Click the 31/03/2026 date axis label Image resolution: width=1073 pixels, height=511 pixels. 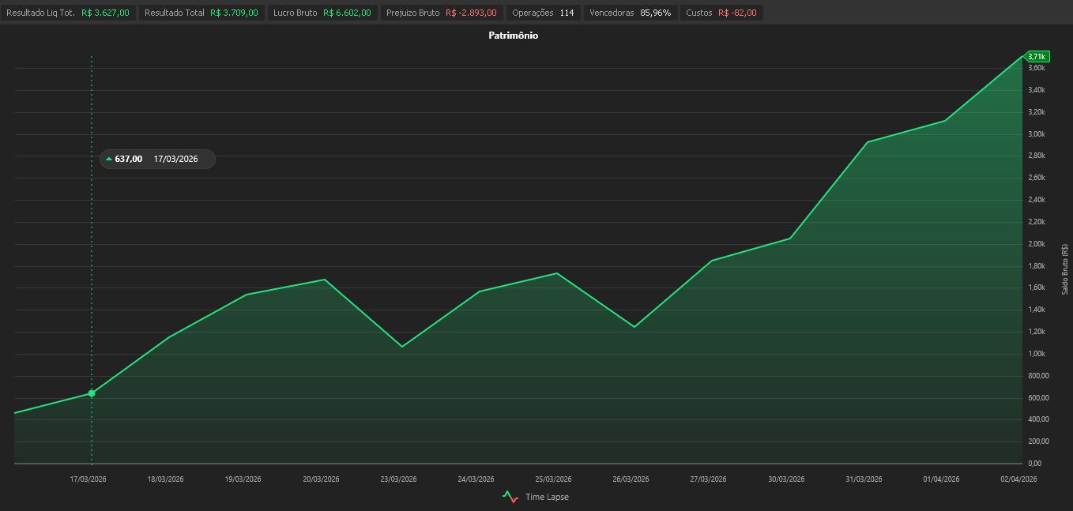(x=863, y=479)
